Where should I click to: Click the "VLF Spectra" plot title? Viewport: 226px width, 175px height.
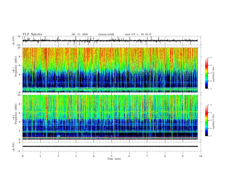(32, 34)
